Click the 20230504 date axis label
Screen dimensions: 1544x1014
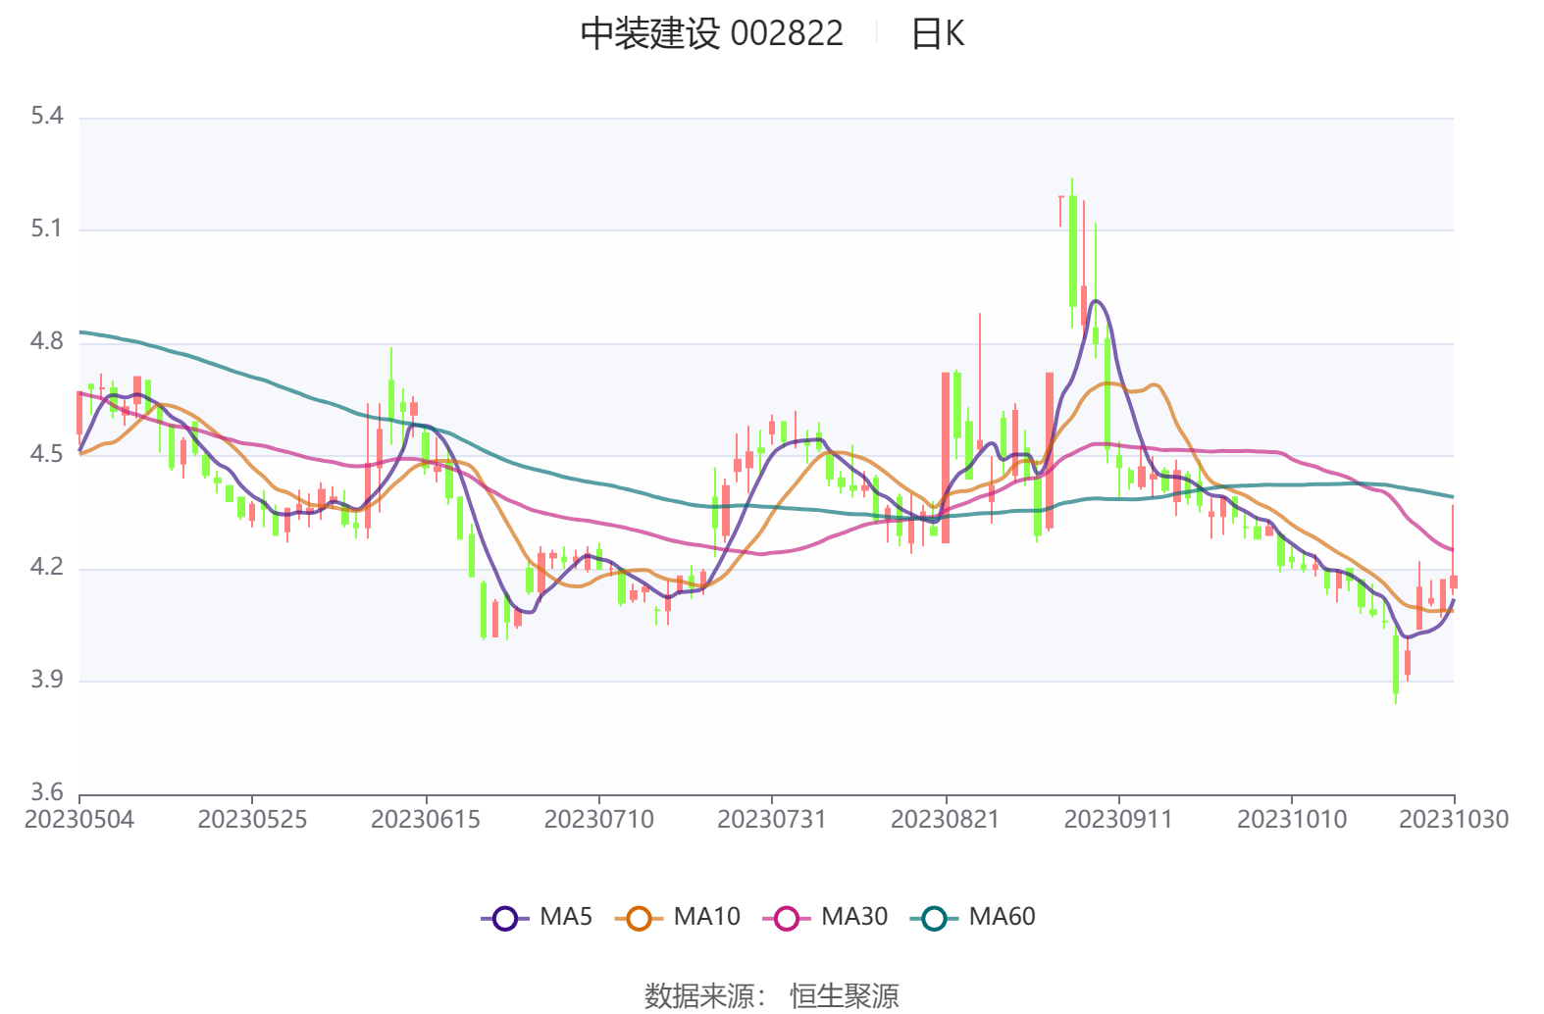(79, 819)
